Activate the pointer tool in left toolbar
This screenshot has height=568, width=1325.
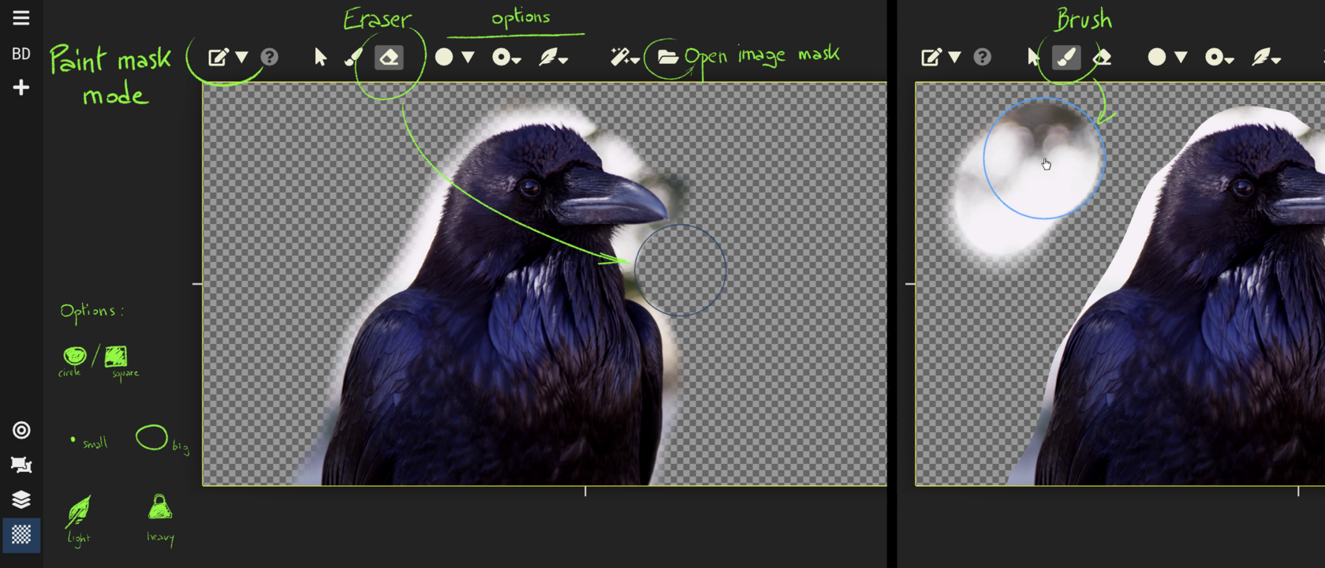[x=320, y=58]
